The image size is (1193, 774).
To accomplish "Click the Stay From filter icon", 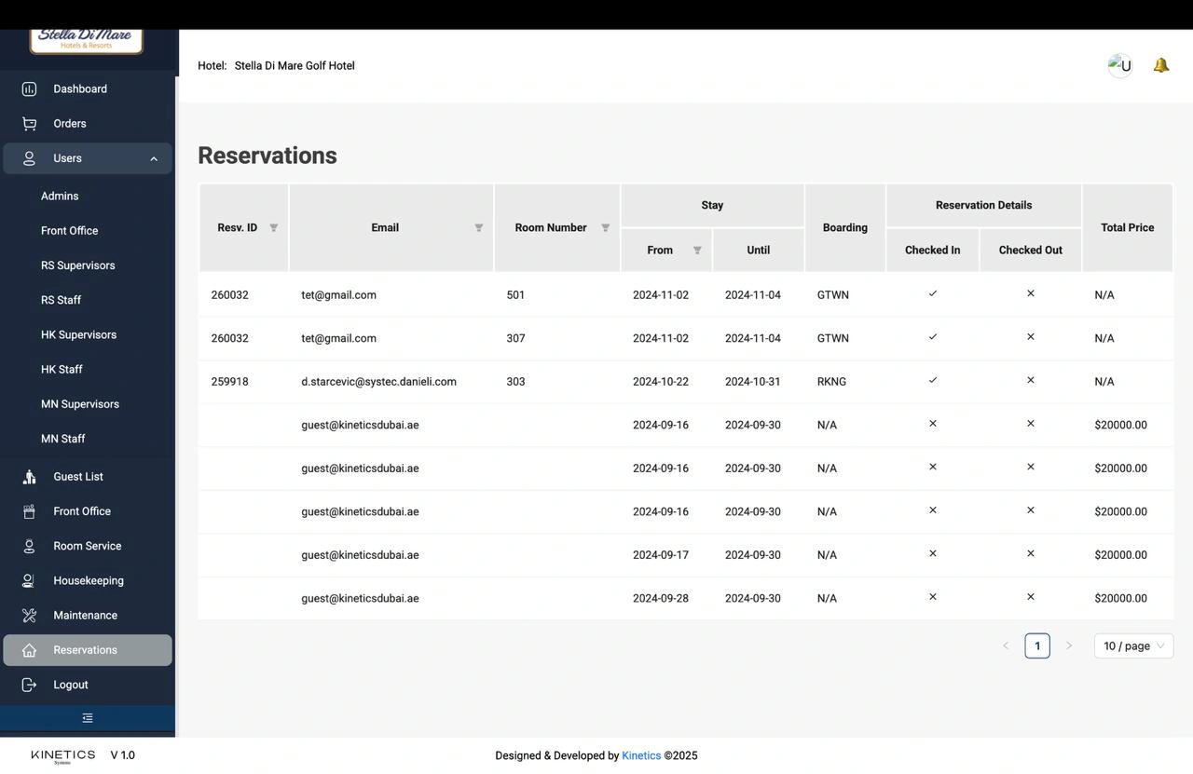I will pyautogui.click(x=697, y=251).
